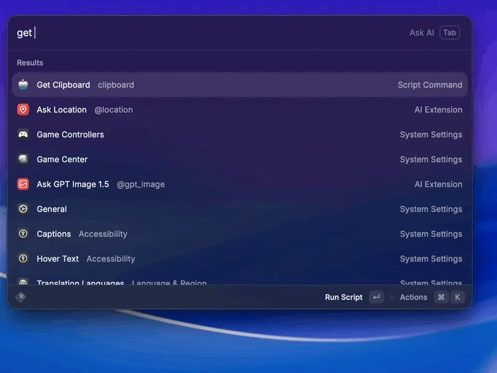Select the Game Center result row

coord(239,159)
